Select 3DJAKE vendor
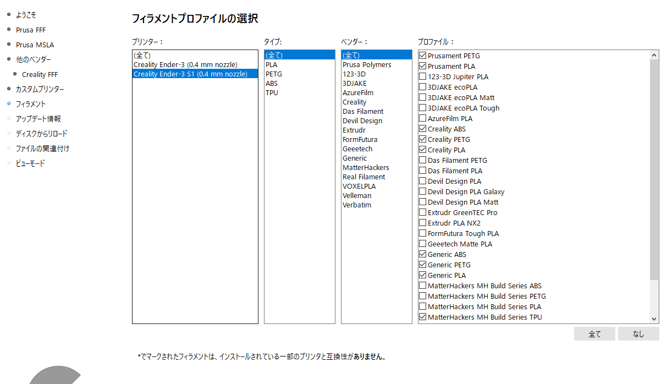Image resolution: width=667 pixels, height=384 pixels. pyautogui.click(x=377, y=83)
